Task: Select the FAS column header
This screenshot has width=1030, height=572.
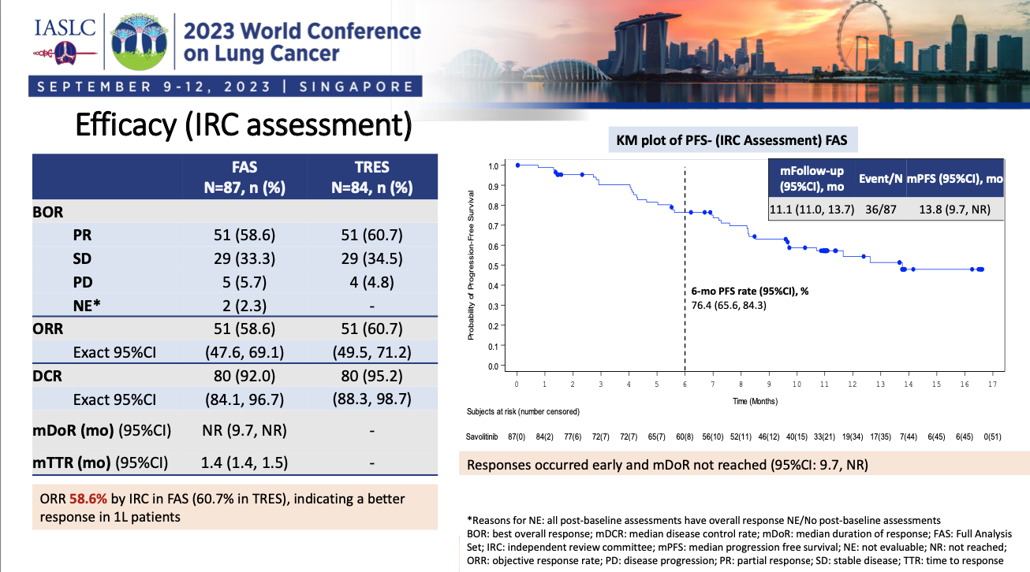Action: click(244, 177)
